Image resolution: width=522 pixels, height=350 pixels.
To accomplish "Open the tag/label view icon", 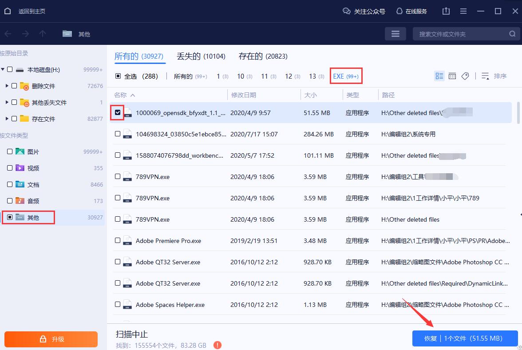I will coord(465,76).
